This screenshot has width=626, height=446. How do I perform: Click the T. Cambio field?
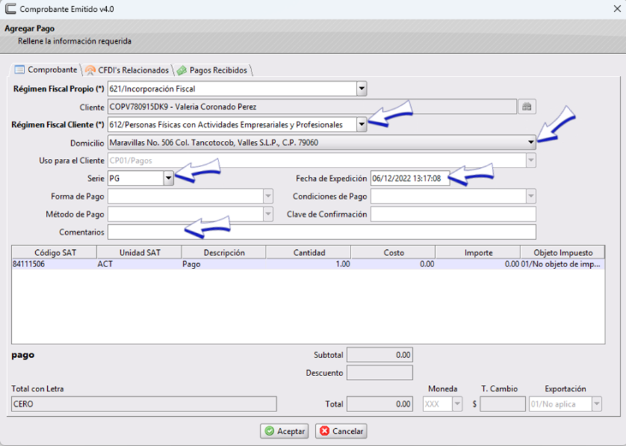[x=503, y=404]
